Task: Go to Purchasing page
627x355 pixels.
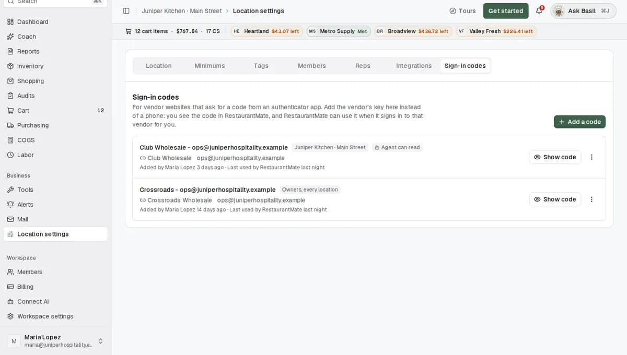Action: pyautogui.click(x=55, y=125)
